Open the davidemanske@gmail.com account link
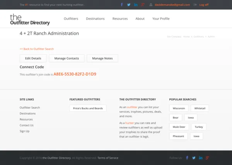This screenshot has width=232, height=165. (172, 5)
